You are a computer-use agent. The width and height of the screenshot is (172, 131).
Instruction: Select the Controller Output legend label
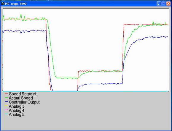pyautogui.click(x=24, y=102)
